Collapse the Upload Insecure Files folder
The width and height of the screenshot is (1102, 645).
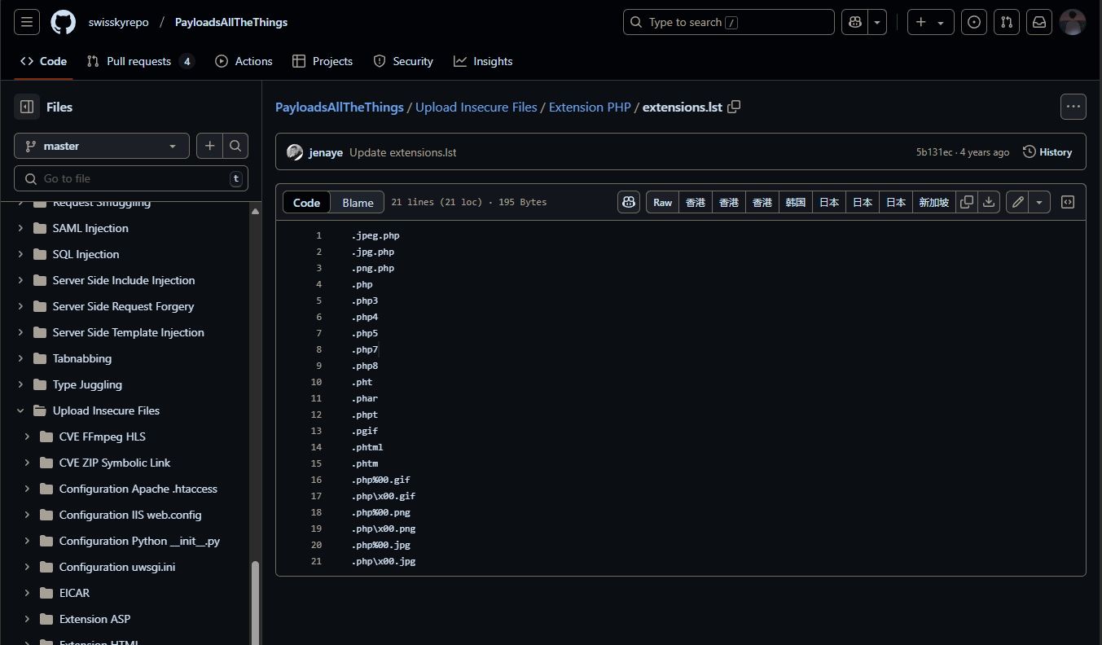pyautogui.click(x=20, y=410)
